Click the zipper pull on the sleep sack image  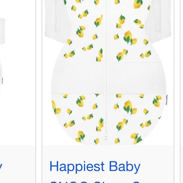(106, 135)
